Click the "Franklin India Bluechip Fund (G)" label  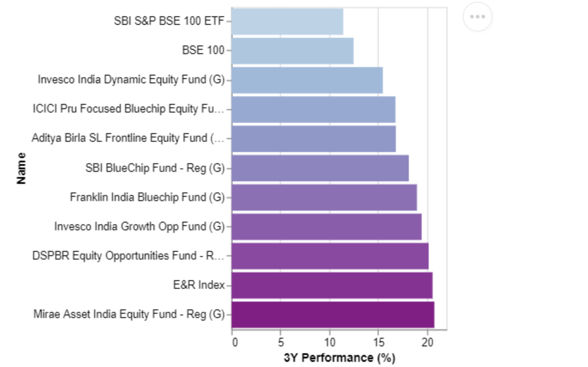point(147,197)
